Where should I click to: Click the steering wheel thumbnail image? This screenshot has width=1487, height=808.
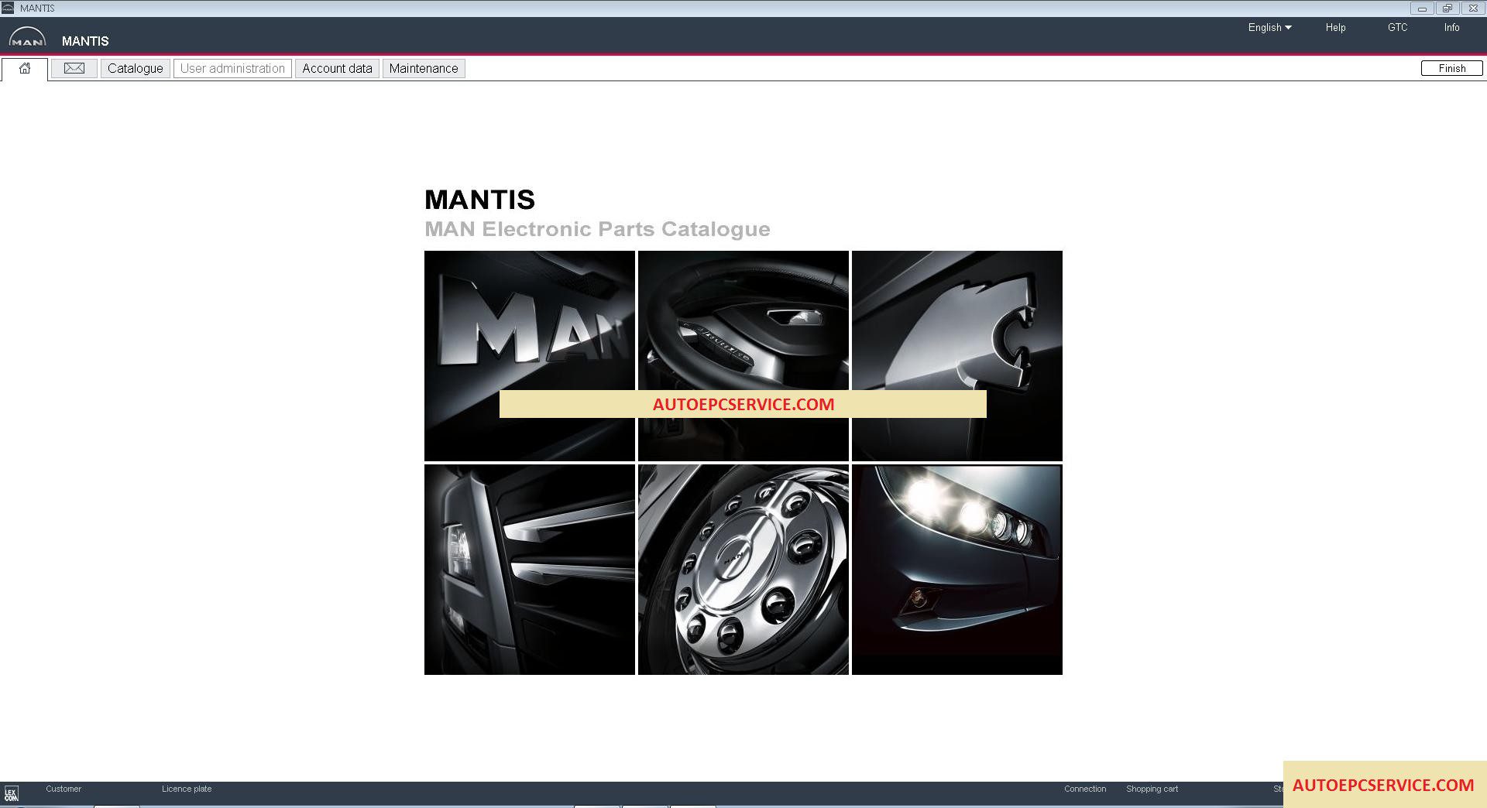[x=743, y=356]
